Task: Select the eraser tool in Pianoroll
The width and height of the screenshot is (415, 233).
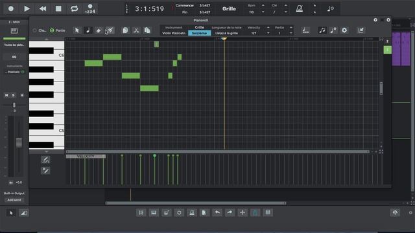Action: click(99, 30)
